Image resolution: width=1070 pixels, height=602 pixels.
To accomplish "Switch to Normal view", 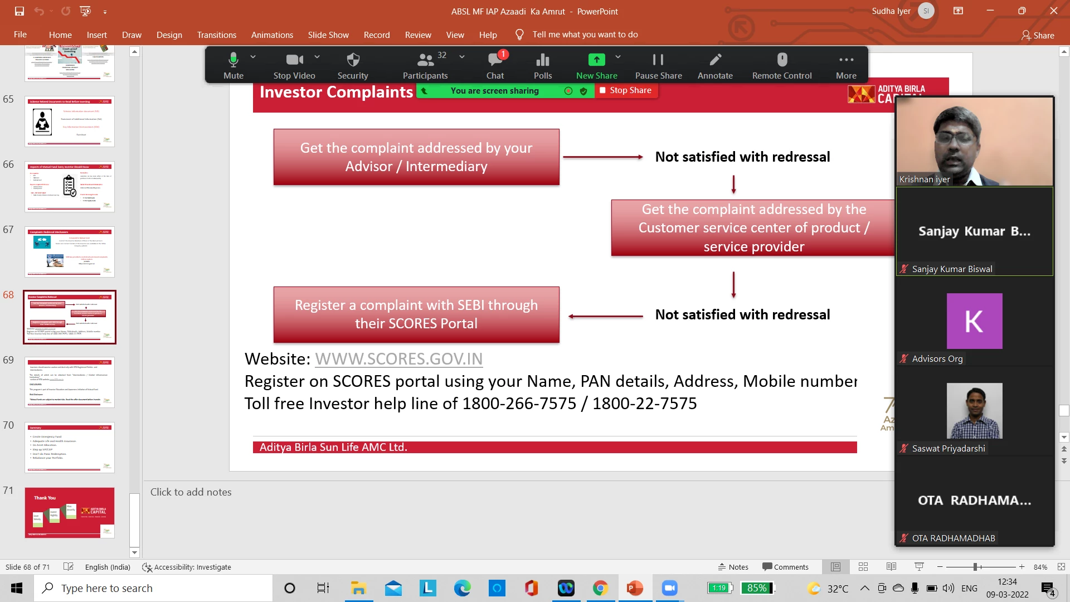I will click(835, 567).
